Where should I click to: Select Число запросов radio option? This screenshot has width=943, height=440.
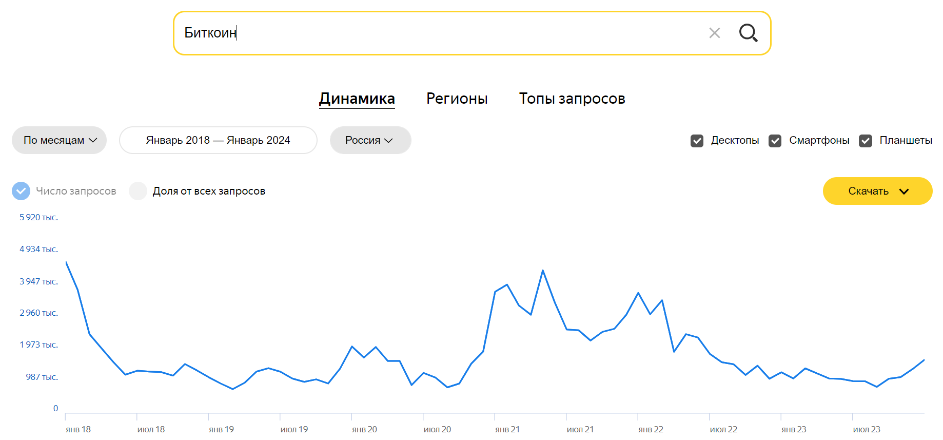[21, 191]
